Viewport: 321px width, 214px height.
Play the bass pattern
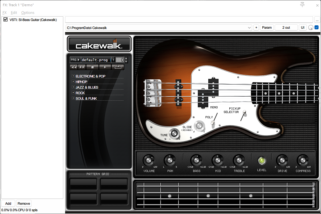tap(105, 67)
